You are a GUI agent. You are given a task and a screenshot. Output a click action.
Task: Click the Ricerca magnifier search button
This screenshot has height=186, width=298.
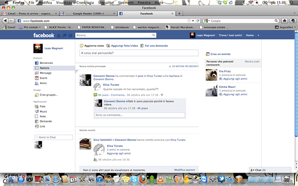pos(153,35)
